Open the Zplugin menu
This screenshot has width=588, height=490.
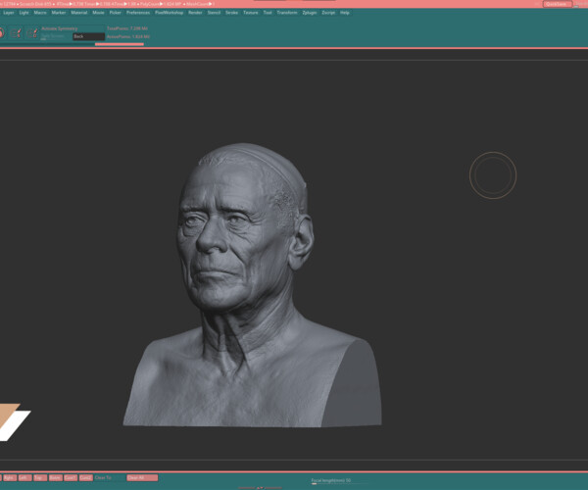click(x=310, y=13)
